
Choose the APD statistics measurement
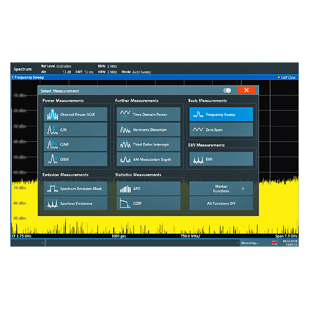(149, 188)
